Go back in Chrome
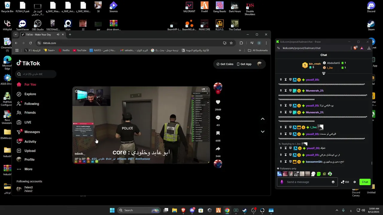 (x=16, y=43)
